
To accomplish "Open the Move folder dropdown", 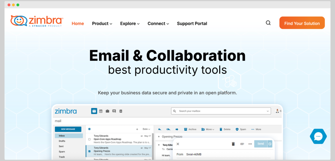I will pyautogui.click(x=208, y=129).
